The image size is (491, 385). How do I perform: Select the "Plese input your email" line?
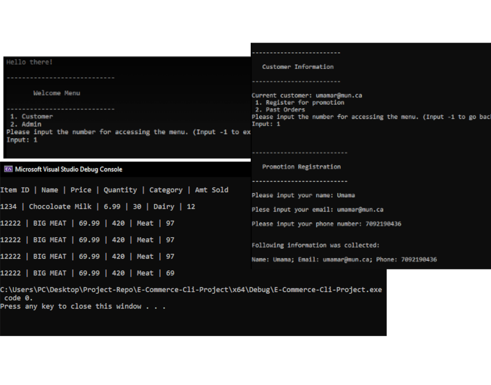tap(318, 210)
